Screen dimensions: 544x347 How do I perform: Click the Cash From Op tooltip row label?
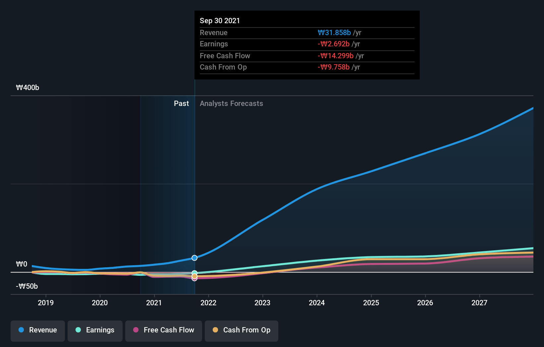point(223,67)
